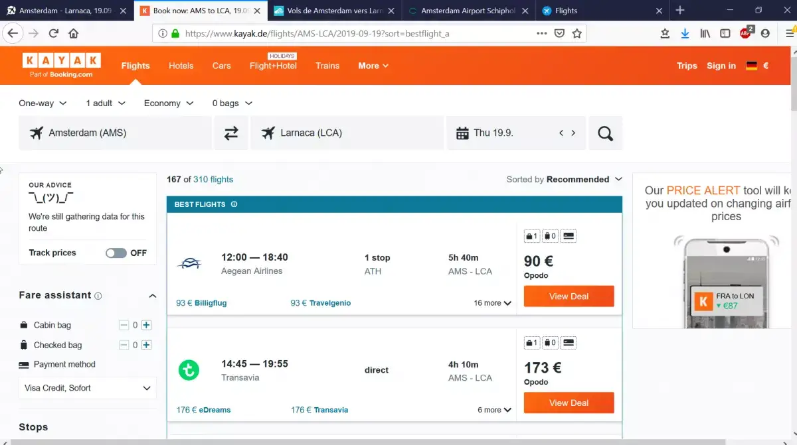Edit the Larnaca (LCA) destination field
The height and width of the screenshot is (445, 797).
[347, 133]
